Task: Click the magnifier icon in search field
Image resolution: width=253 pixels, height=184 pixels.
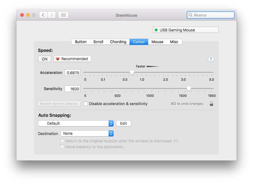Action: pos(190,15)
